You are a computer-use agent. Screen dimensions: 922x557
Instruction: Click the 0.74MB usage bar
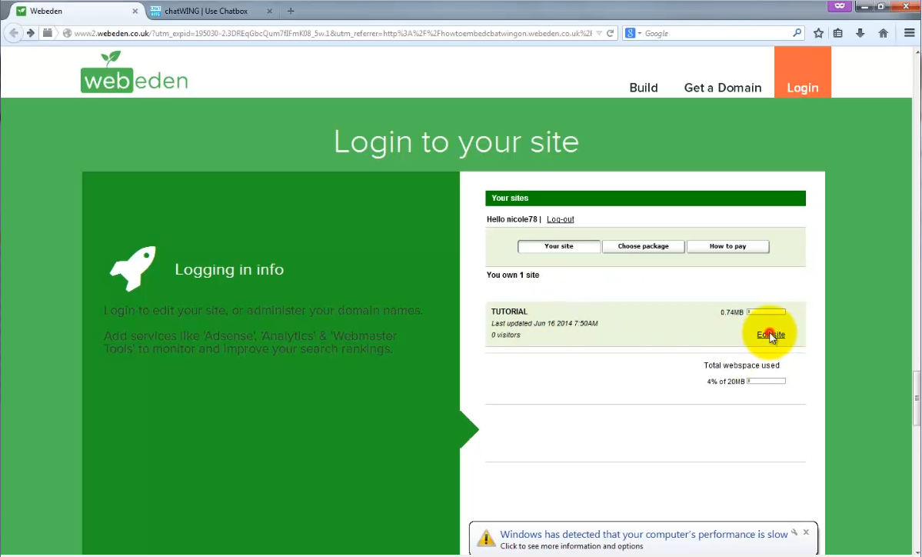pos(766,312)
